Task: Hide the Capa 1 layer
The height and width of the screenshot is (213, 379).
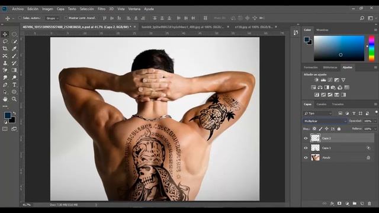Action: pos(306,148)
